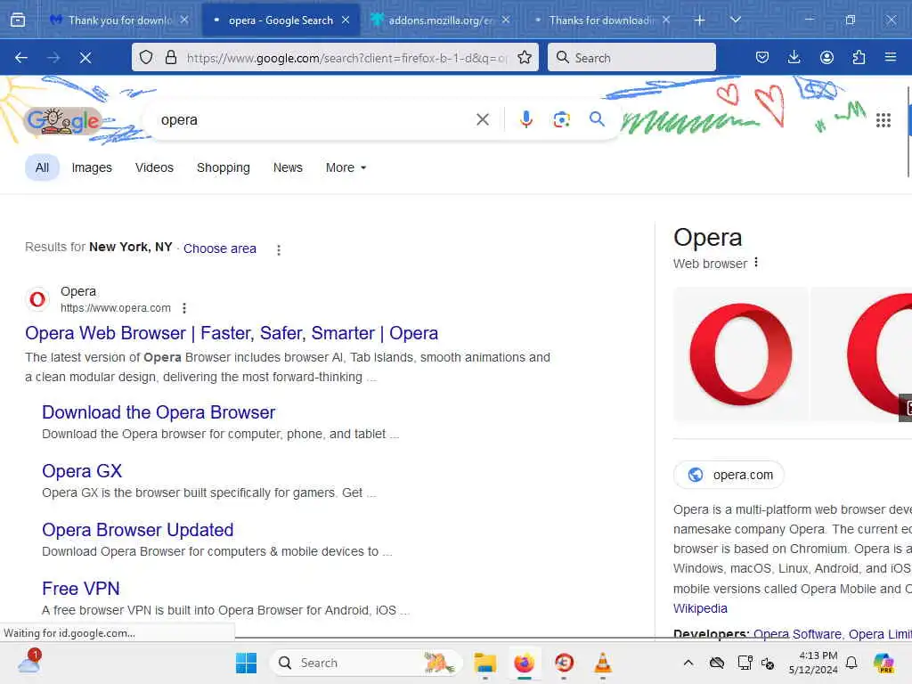Select the Videos search filter
912x684 pixels.
(x=154, y=167)
